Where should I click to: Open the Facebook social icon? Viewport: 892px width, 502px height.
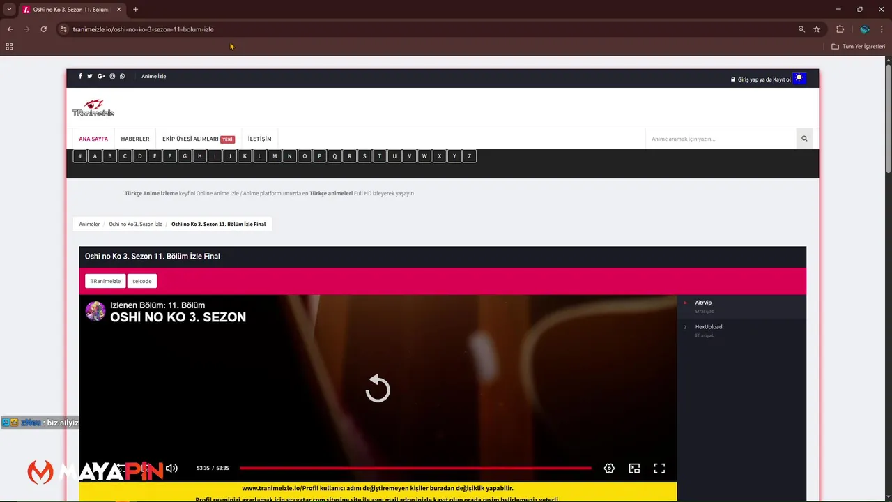click(80, 76)
